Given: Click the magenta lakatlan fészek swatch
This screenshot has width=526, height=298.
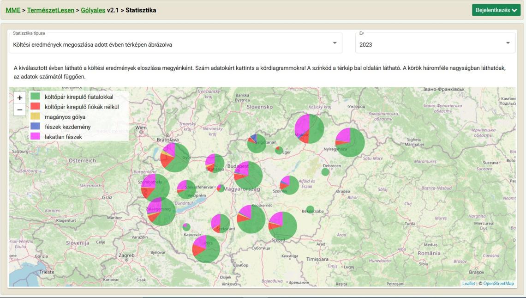Looking at the screenshot, I should 35,137.
